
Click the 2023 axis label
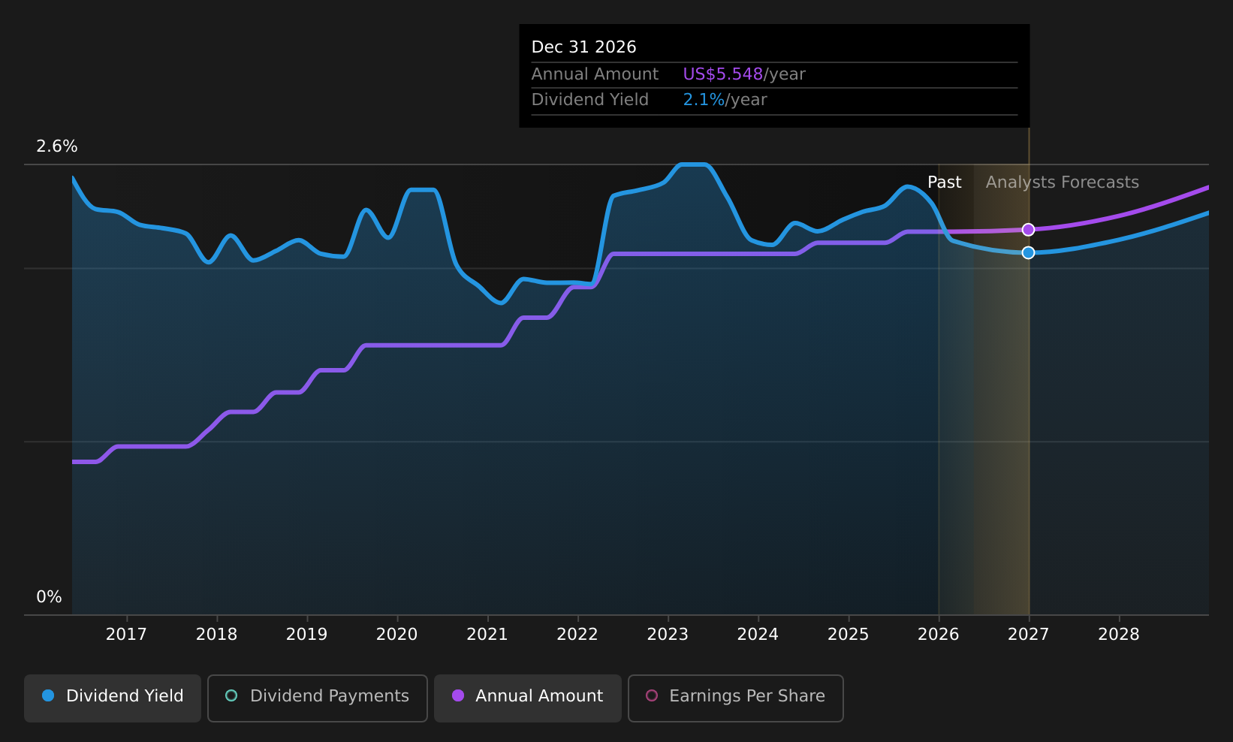click(668, 635)
